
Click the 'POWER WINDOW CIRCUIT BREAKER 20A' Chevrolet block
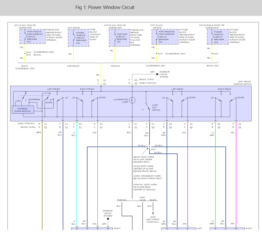point(78,38)
